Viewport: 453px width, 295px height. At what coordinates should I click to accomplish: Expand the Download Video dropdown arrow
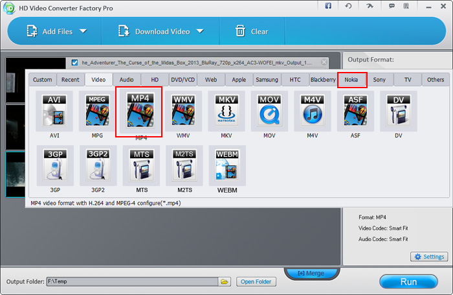point(200,31)
